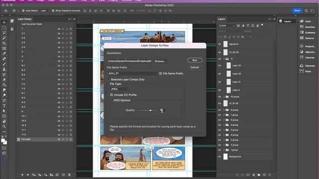The height and width of the screenshot is (179, 319).
Task: Select the Clone Stamp tool
Action: tap(4, 69)
